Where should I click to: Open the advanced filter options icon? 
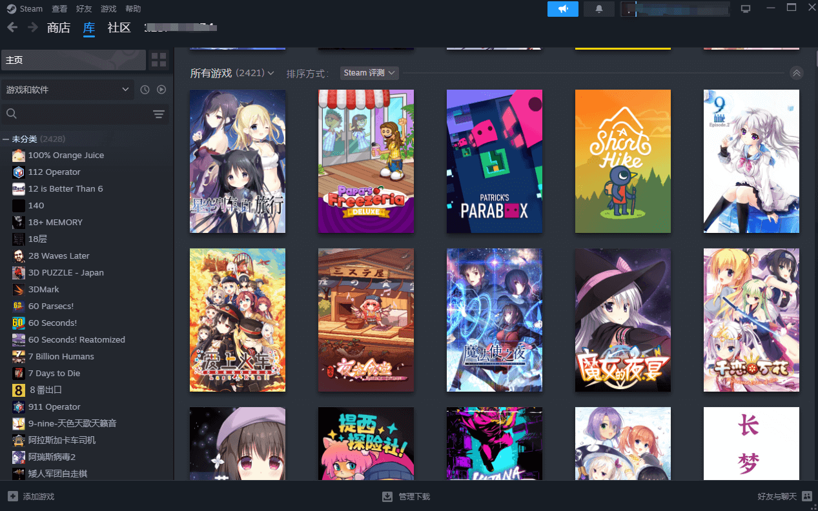[x=159, y=114]
